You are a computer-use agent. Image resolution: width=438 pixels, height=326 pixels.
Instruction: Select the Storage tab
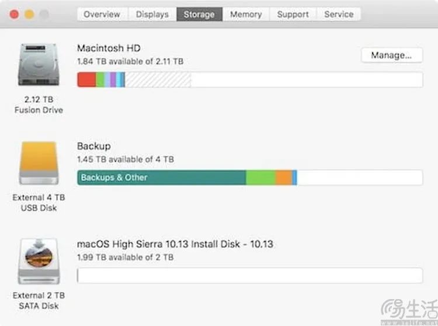coord(200,14)
